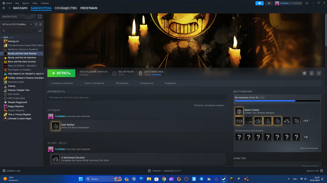The image size is (327, 183).
Task: Click Steam icon in taskbar
Action: (224, 179)
